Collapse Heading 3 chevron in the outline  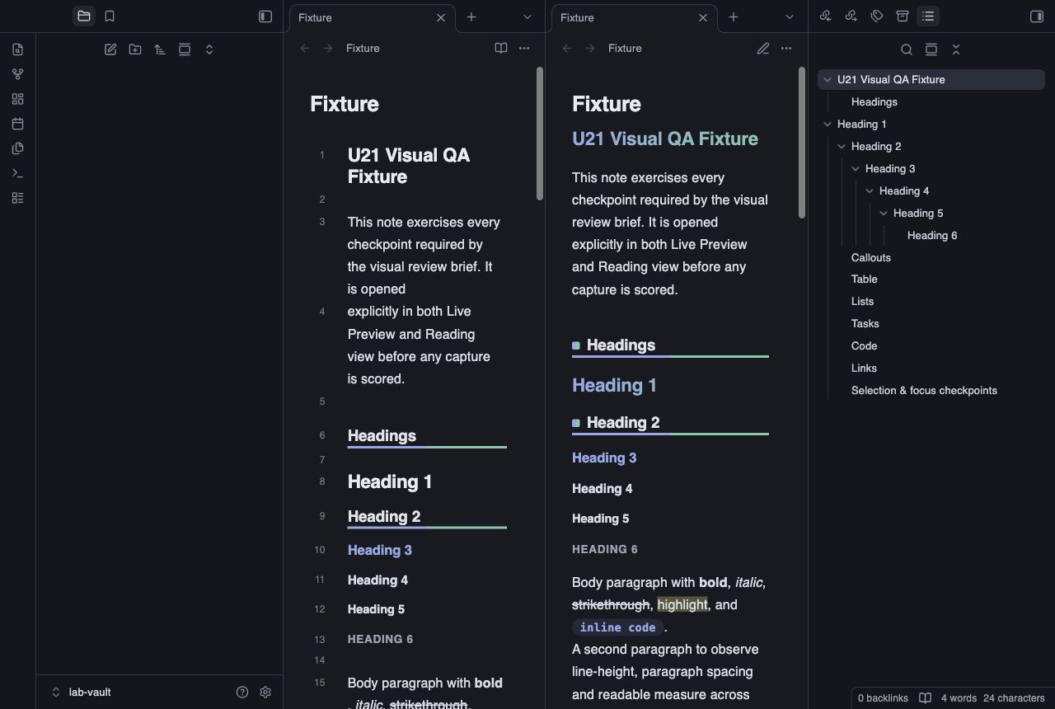pyautogui.click(x=856, y=169)
